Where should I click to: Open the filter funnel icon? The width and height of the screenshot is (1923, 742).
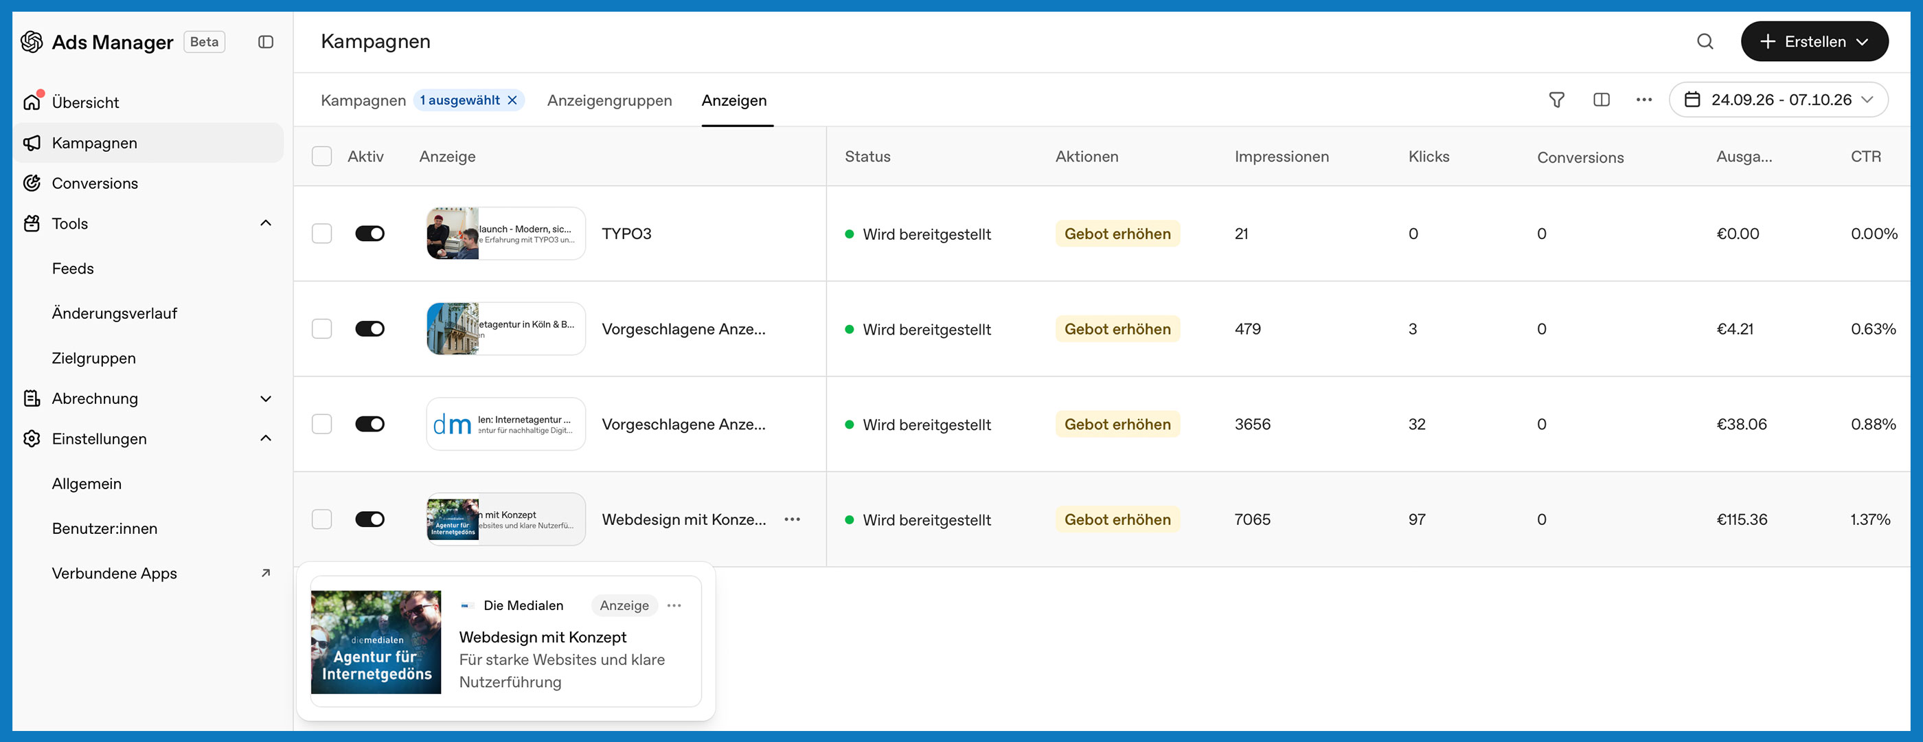click(x=1556, y=100)
